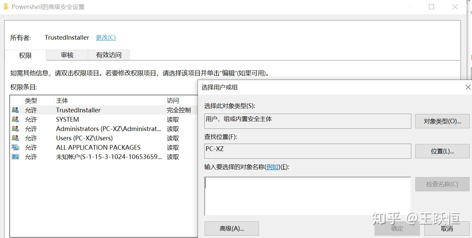This screenshot has height=238, width=472.
Task: Click the 更改(C) owner link
Action: (106, 37)
